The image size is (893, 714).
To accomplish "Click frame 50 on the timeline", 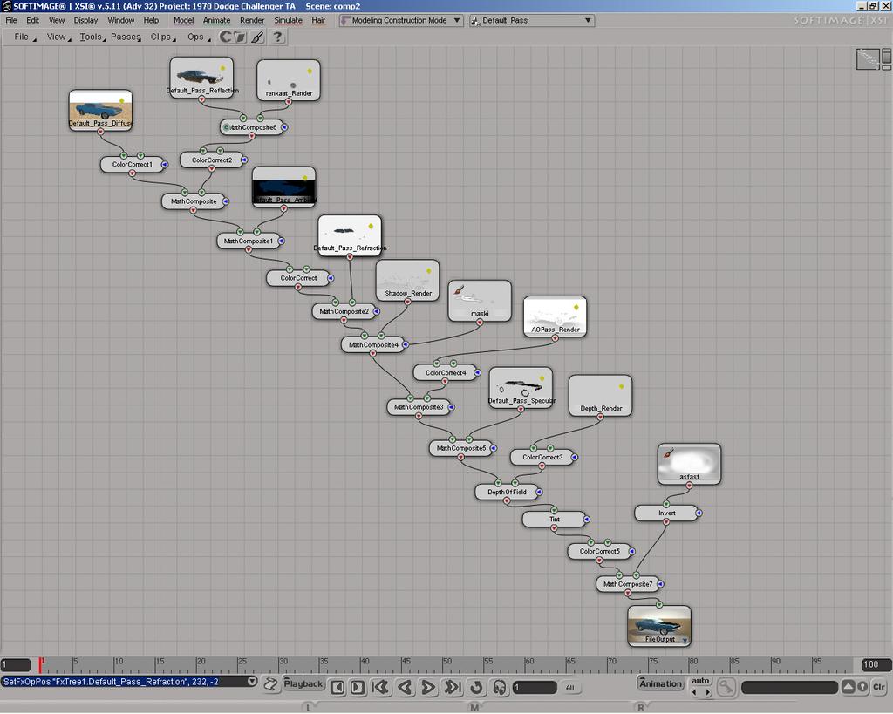I will pyautogui.click(x=444, y=665).
